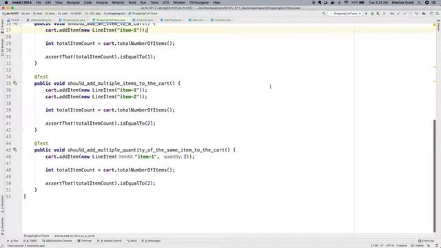Open the 4 spaces indent selector
This screenshot has width=441, height=248.
pyautogui.click(x=402, y=245)
